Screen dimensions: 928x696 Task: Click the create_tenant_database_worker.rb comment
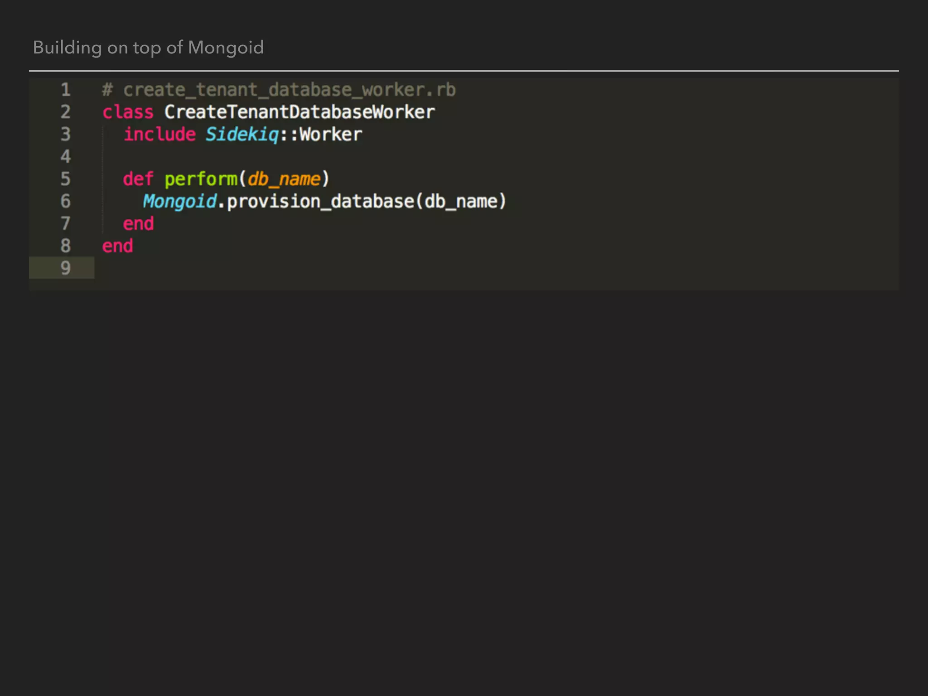click(279, 90)
